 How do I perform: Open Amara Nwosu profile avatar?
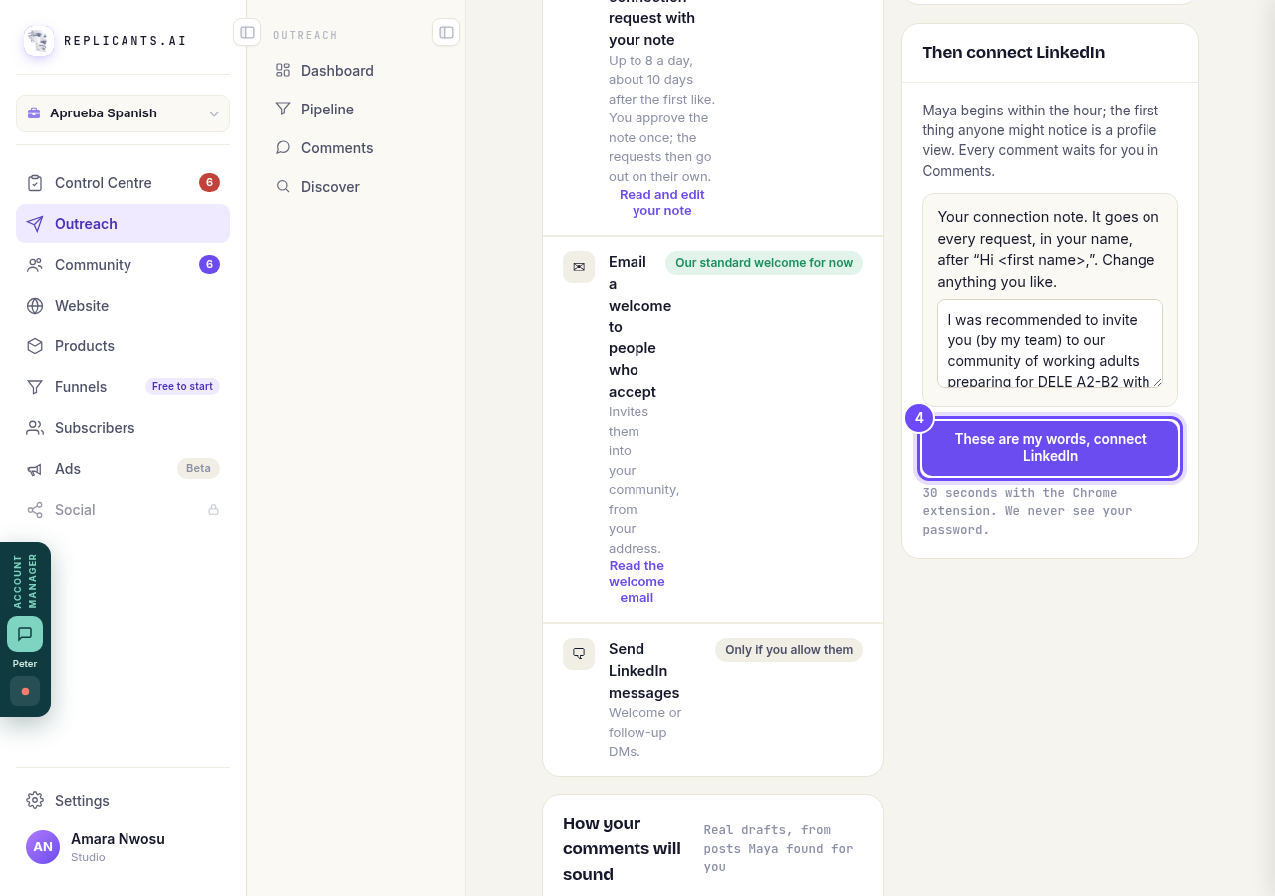pyautogui.click(x=43, y=847)
